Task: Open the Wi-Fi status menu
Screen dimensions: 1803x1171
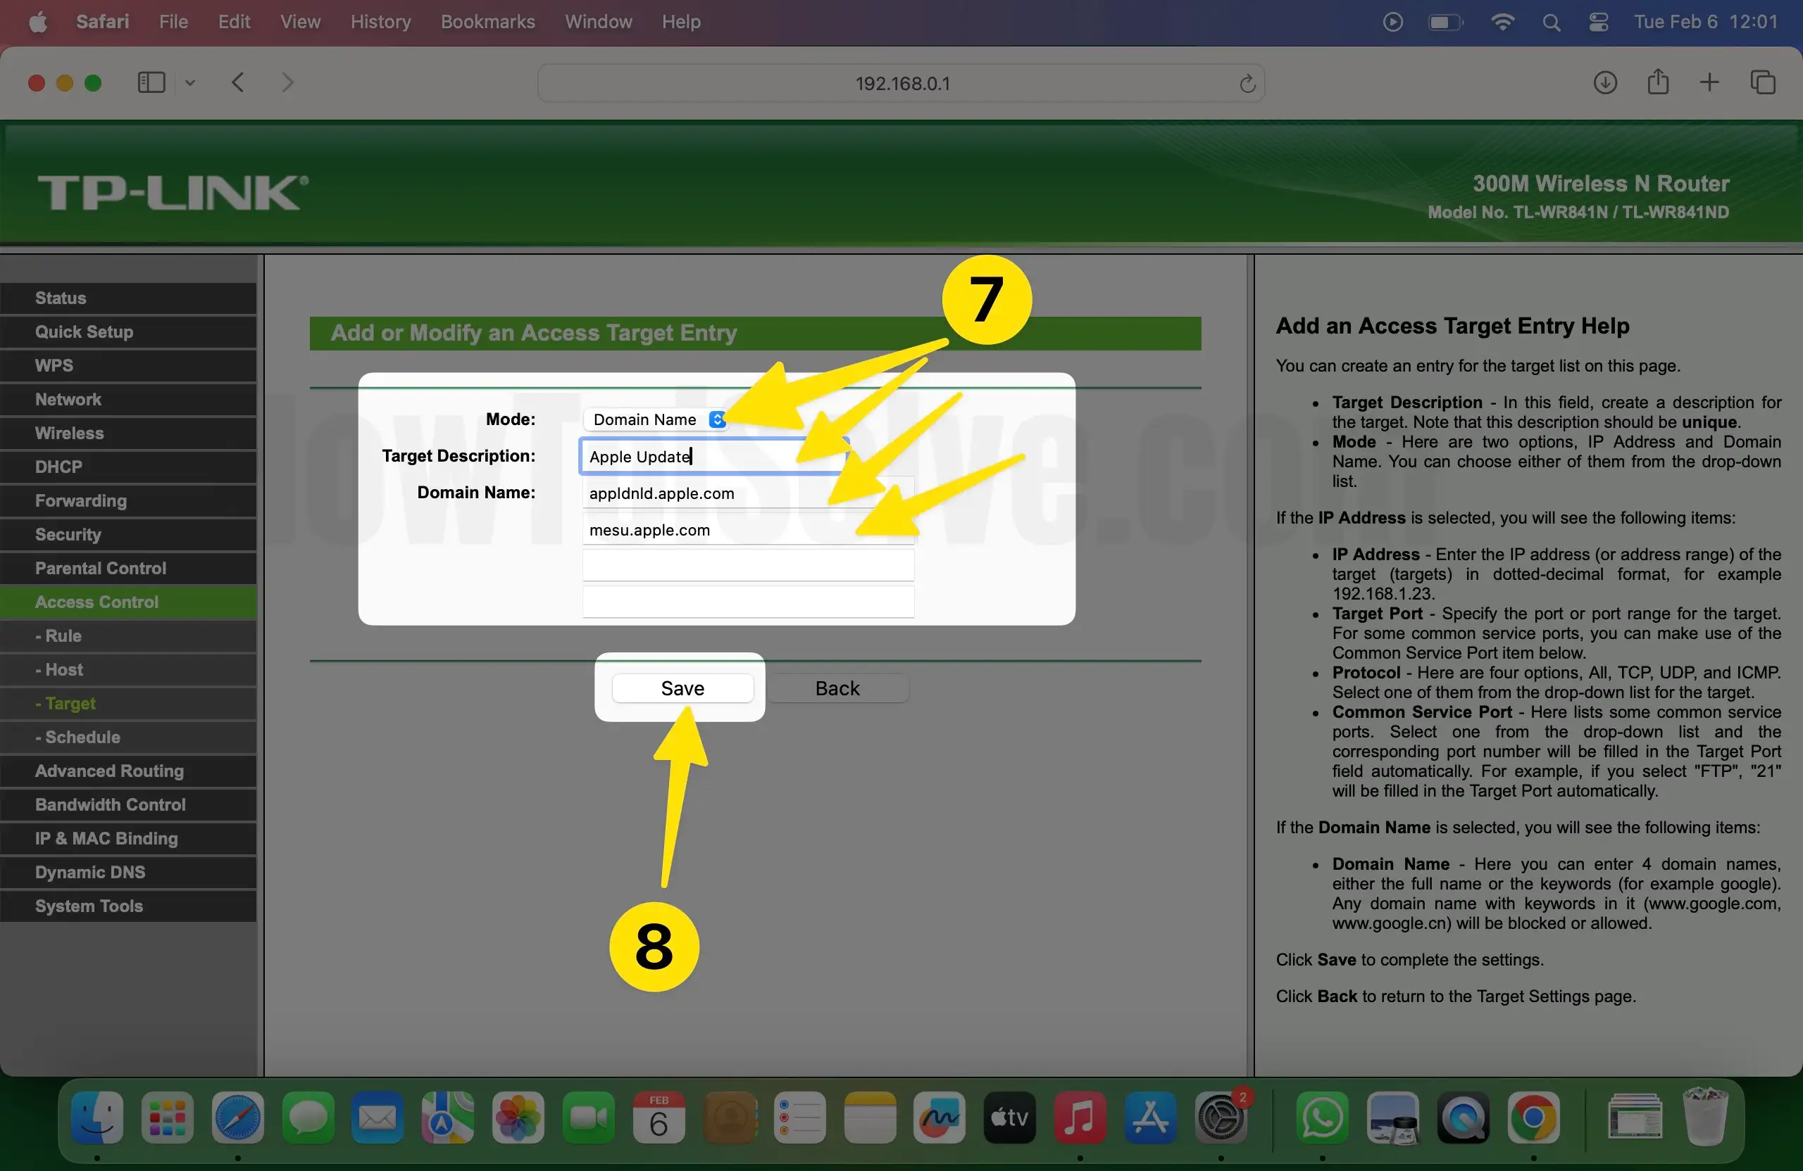Action: [x=1502, y=22]
